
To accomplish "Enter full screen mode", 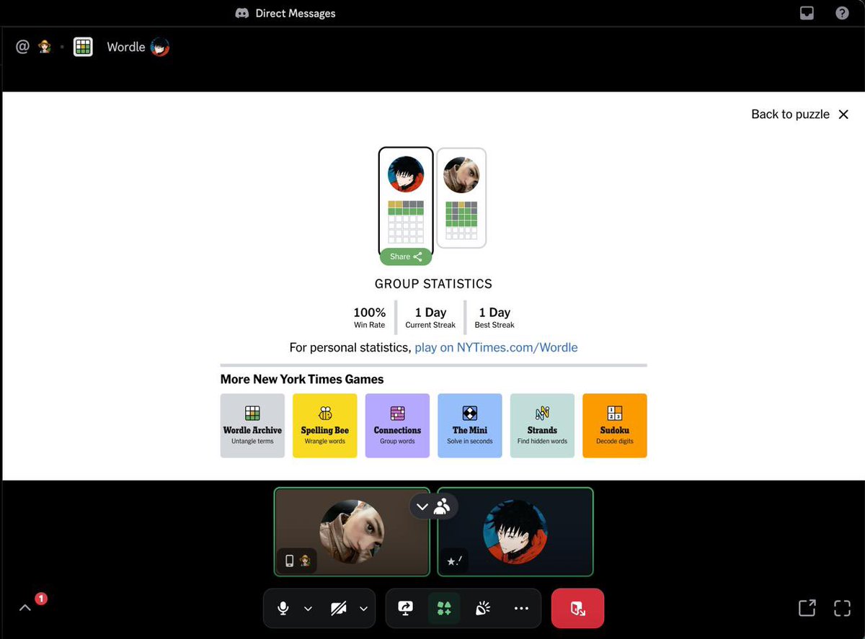I will point(842,608).
